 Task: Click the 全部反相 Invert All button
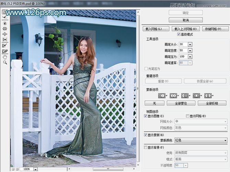point(212,103)
